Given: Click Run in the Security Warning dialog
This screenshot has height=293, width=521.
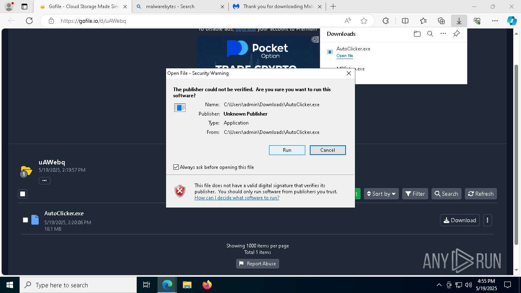Looking at the screenshot, I should tap(287, 150).
